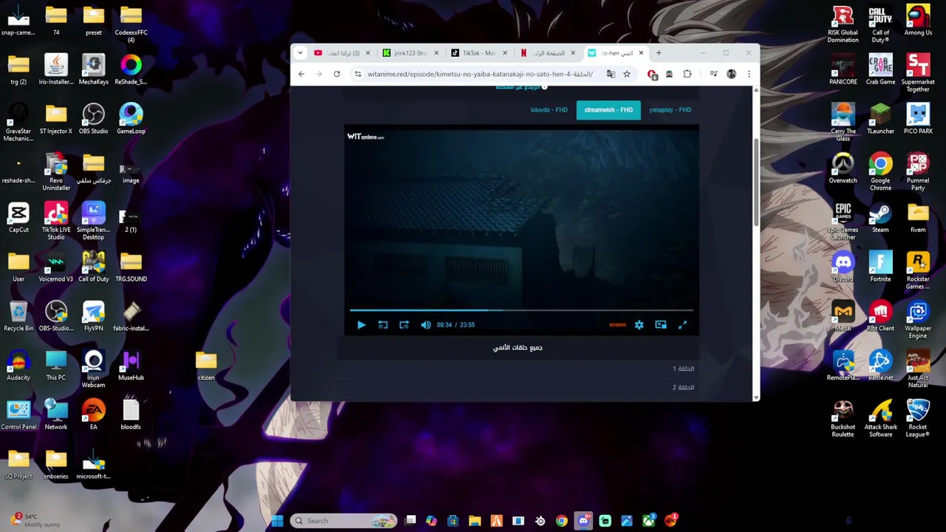Open Rocket League desktop shortcut

[x=918, y=418]
